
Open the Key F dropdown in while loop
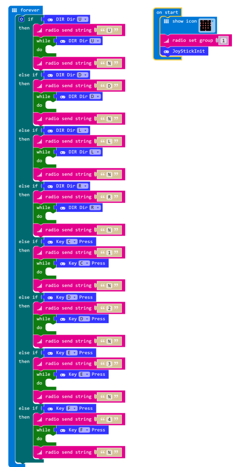(84, 430)
